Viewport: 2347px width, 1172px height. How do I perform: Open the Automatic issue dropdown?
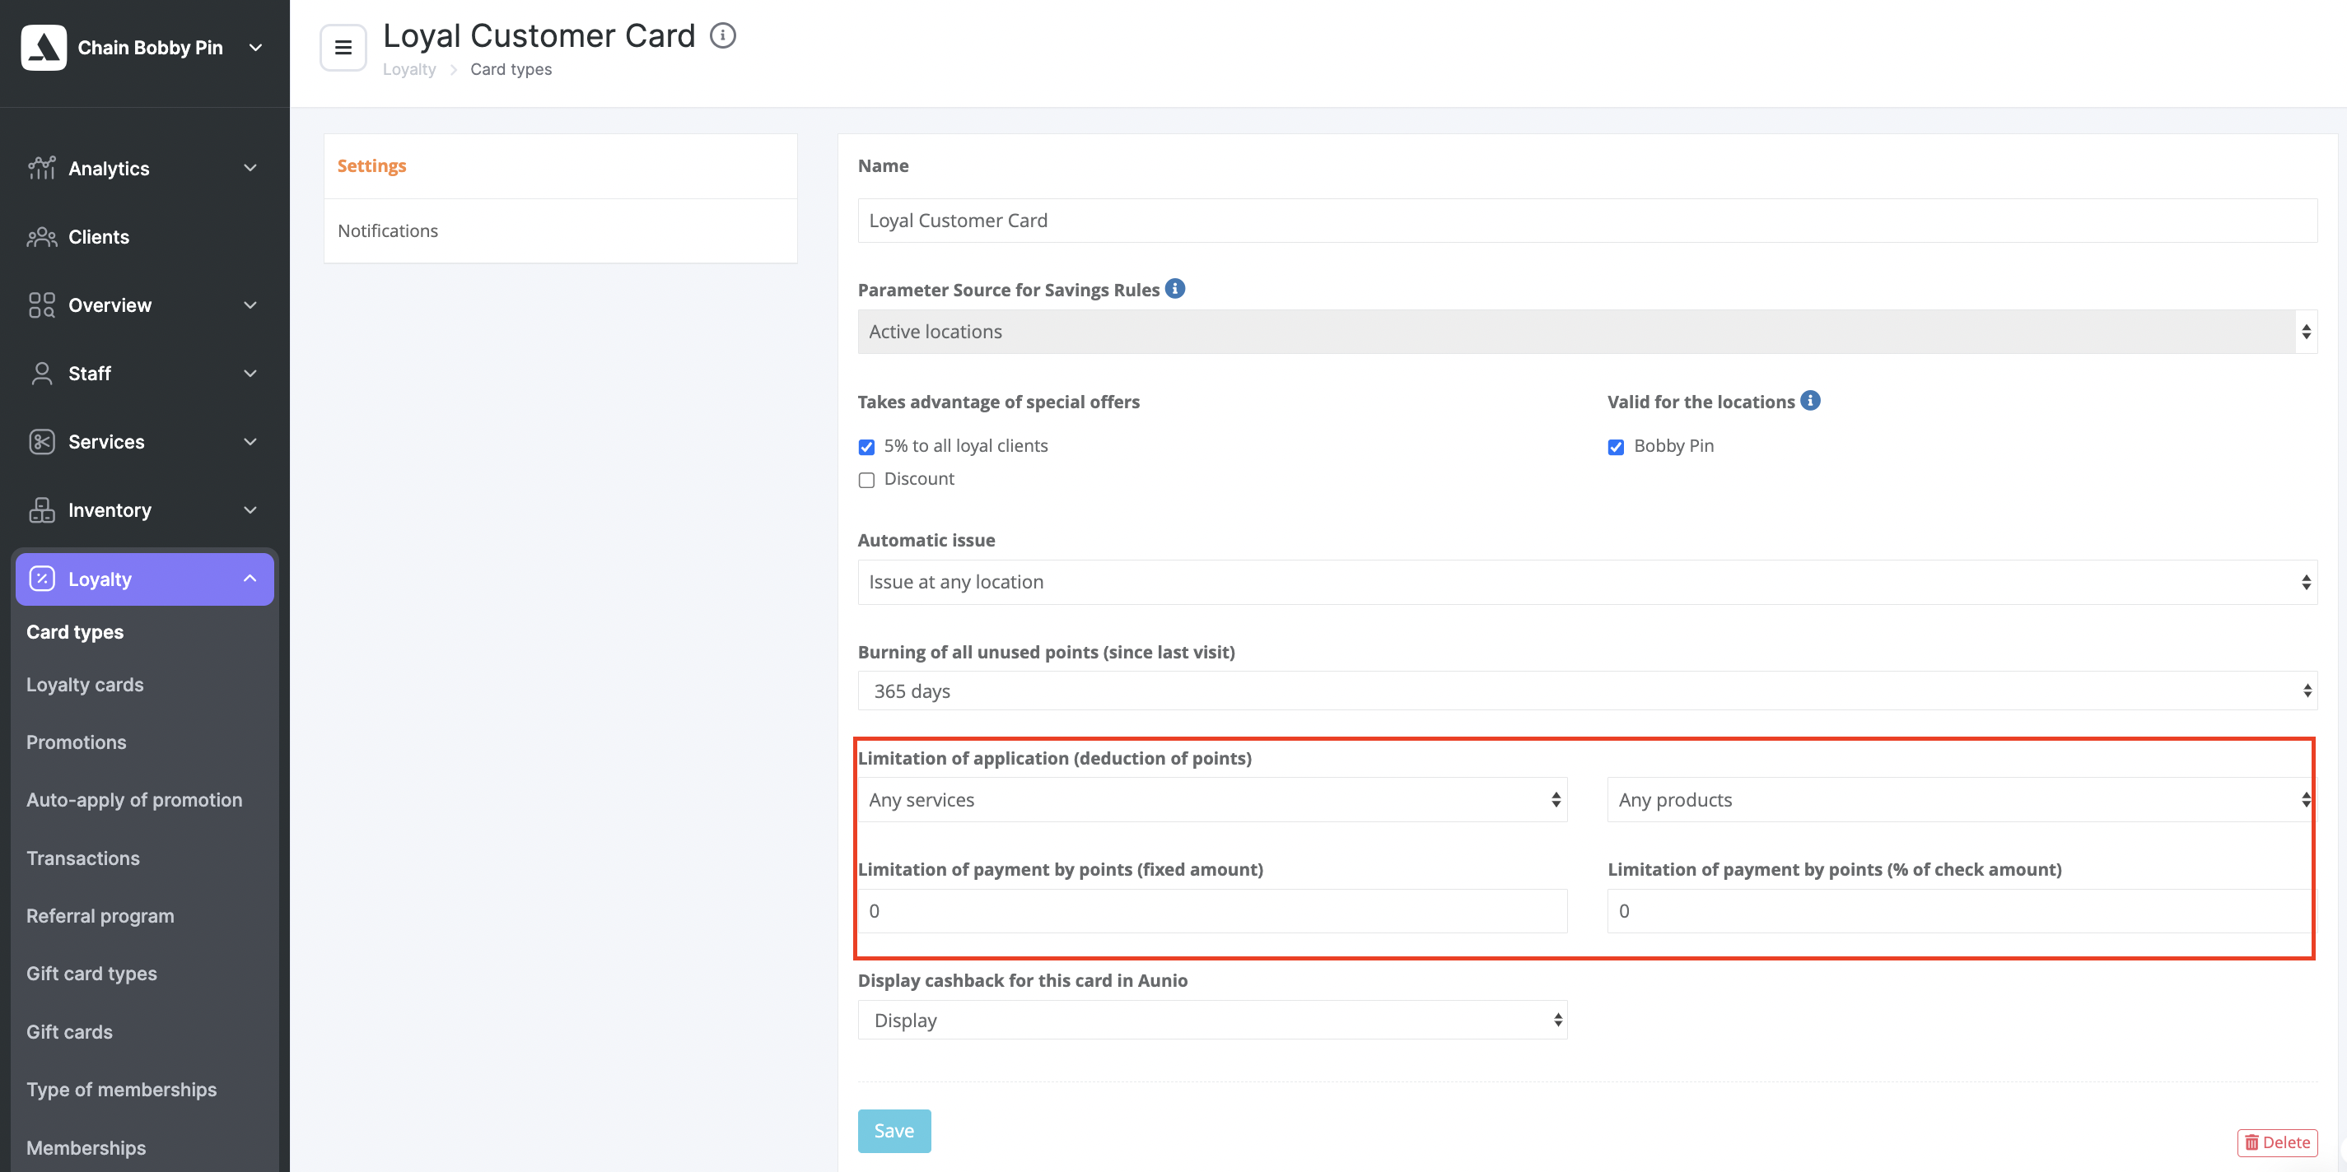(1587, 582)
